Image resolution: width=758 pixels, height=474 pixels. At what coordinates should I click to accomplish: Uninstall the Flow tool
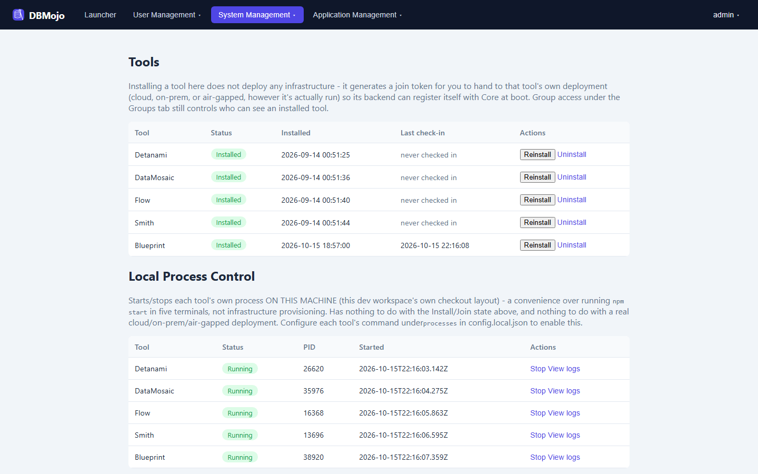pos(572,200)
